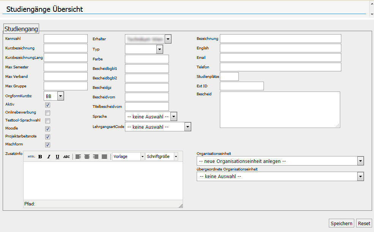The image size is (374, 232).
Task: Apply underline formatting in Zusatzinfo editor
Action: (x=57, y=156)
